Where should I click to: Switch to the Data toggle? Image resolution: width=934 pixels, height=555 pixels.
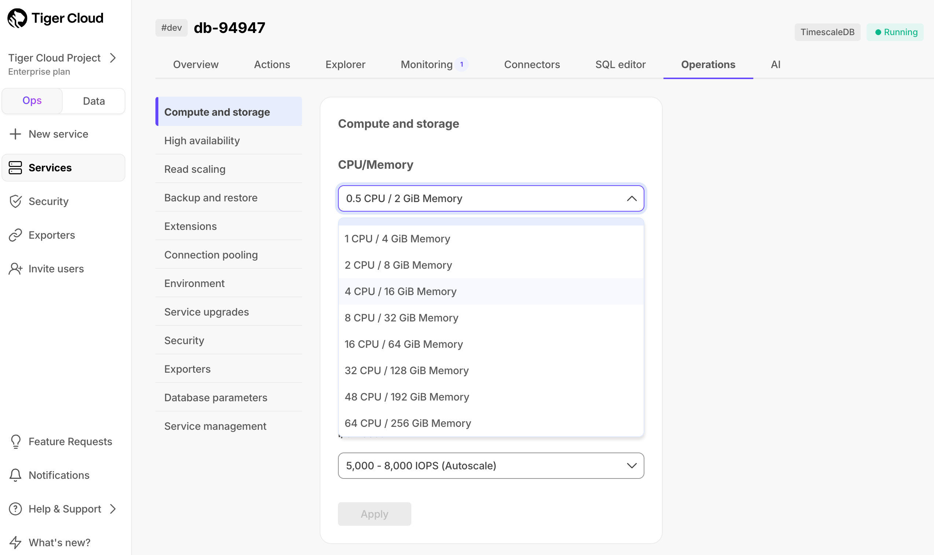coord(93,101)
